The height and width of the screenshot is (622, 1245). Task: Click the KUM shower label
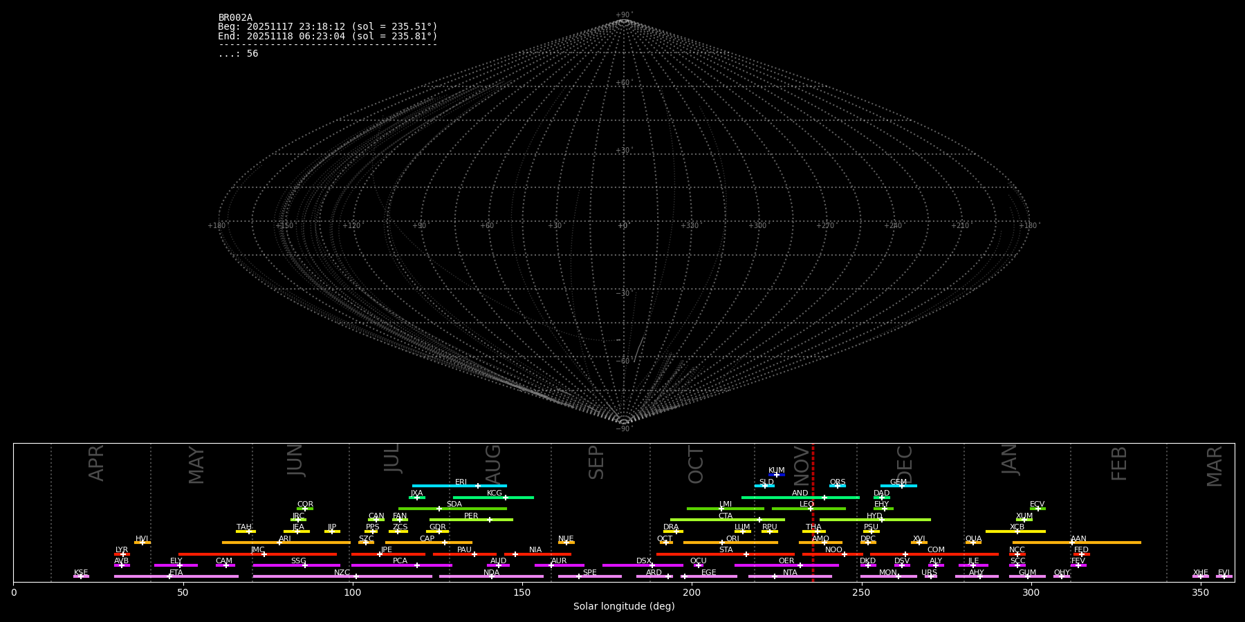777,471
